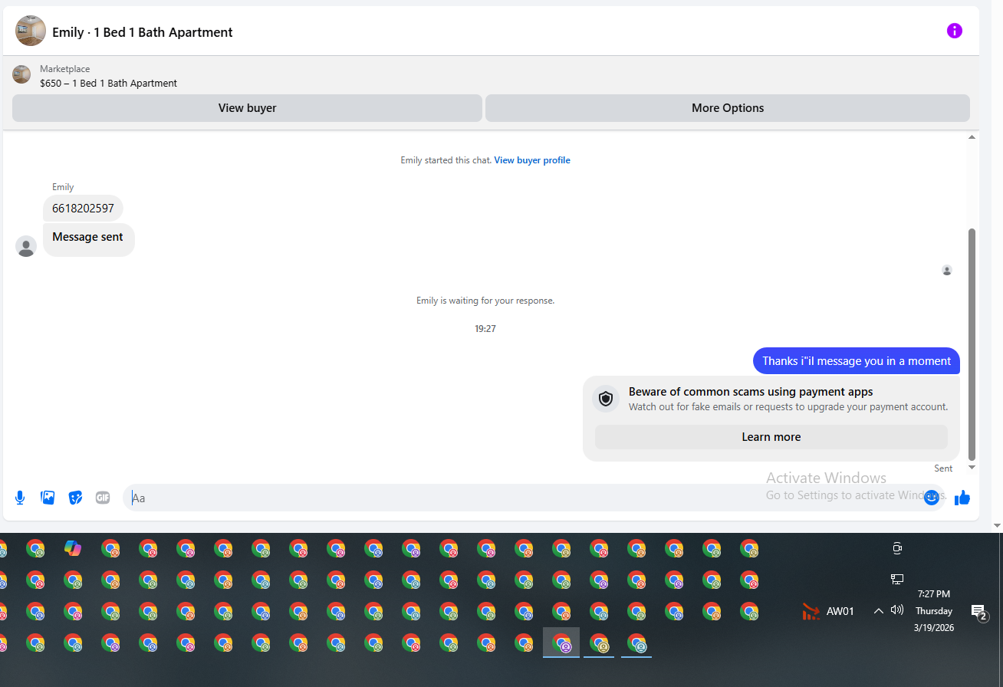Click the Message sent bubble

point(88,239)
